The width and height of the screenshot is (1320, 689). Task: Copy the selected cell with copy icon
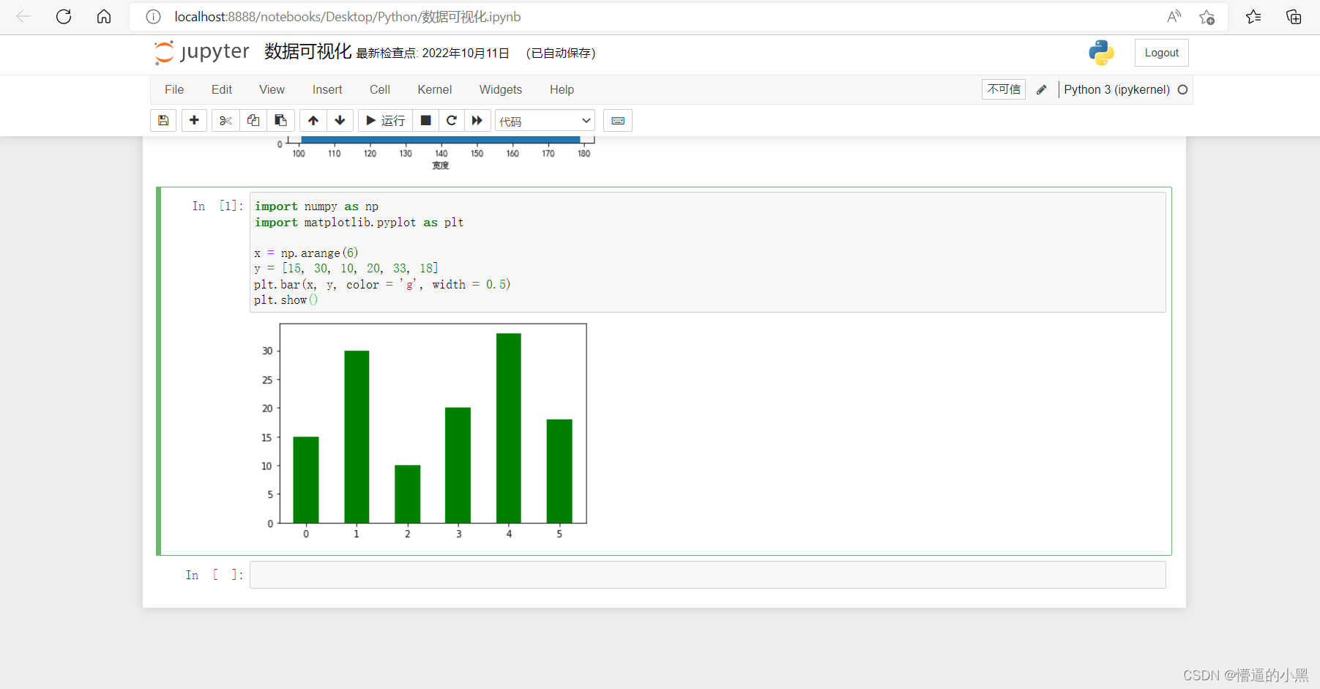tap(253, 120)
